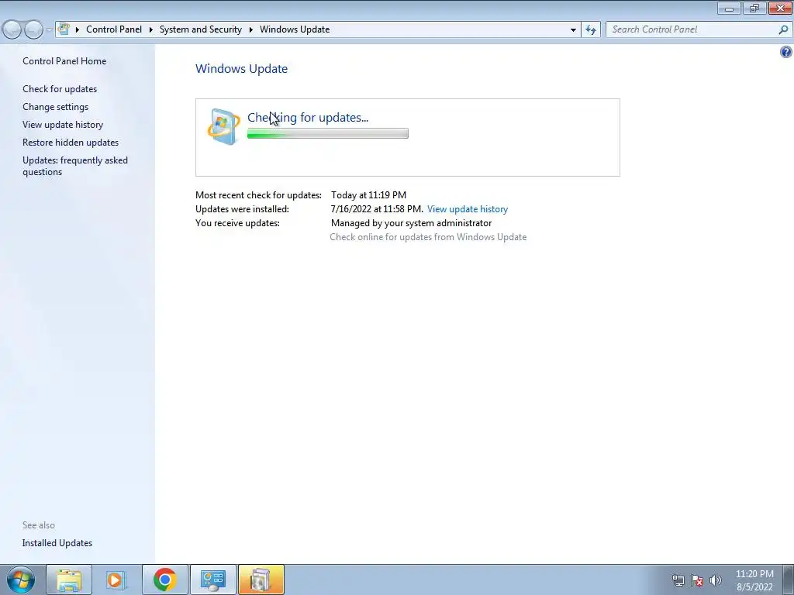
Task: Open the address bar history dropdown
Action: pos(573,30)
